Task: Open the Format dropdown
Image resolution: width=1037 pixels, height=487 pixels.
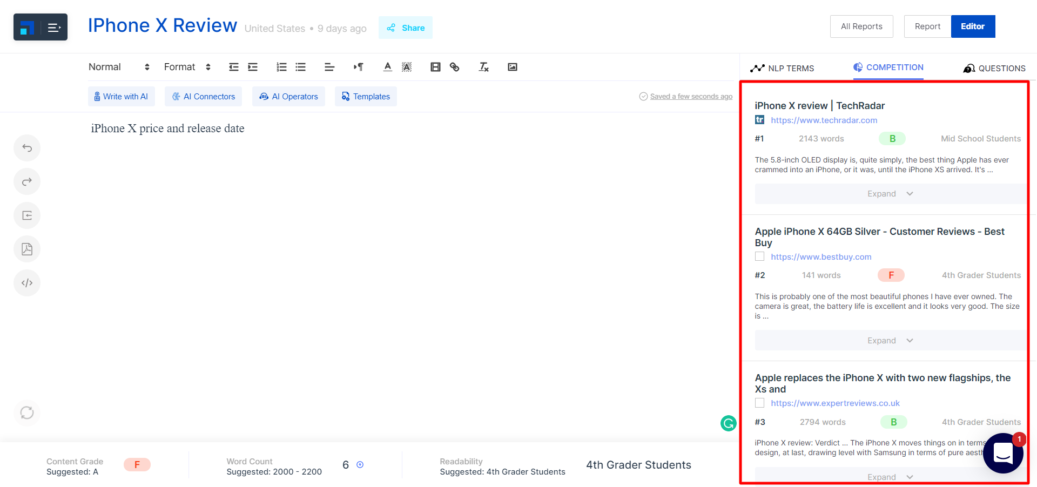Action: coord(187,67)
